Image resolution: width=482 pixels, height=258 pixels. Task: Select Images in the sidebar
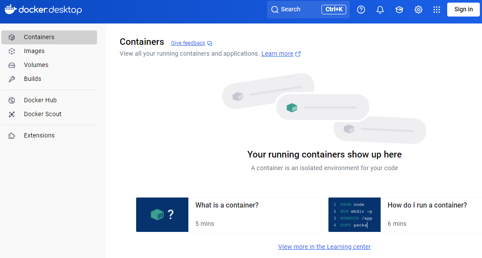(x=49, y=51)
